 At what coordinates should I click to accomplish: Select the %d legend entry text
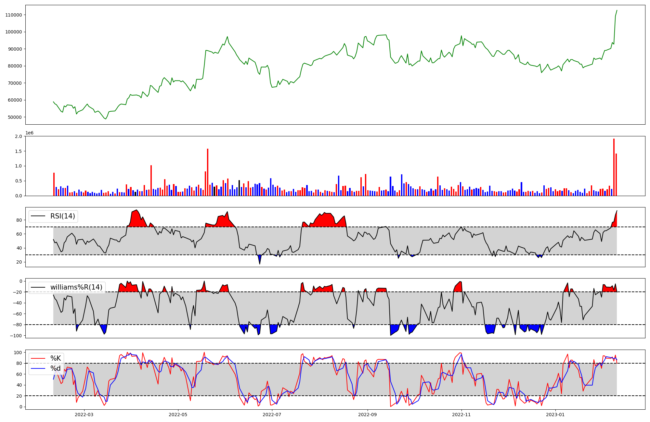point(56,368)
